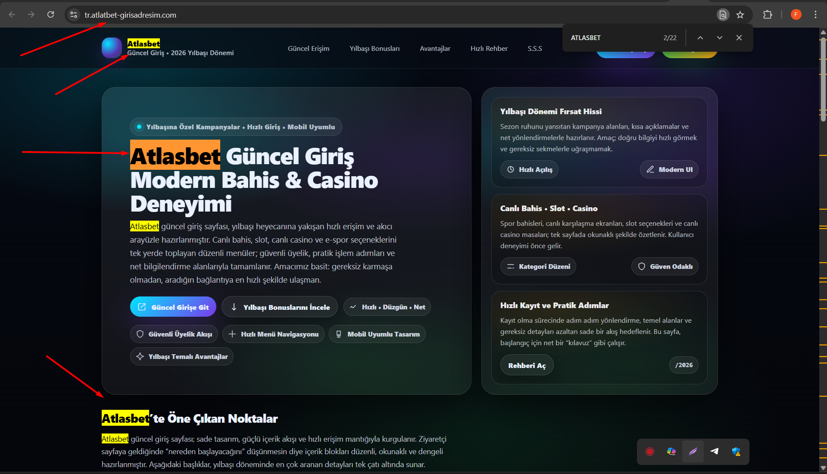Open the orange profile avatar menu

click(x=796, y=15)
